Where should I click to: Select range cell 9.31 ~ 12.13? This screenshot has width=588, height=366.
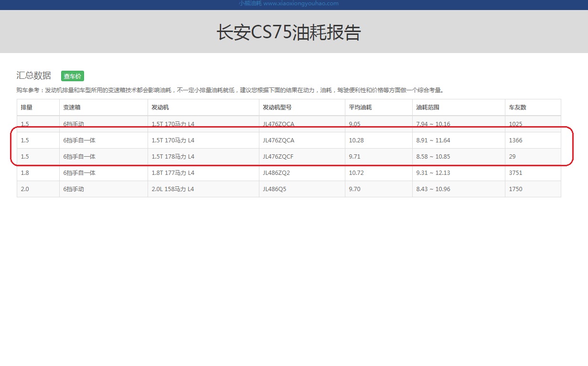click(433, 173)
